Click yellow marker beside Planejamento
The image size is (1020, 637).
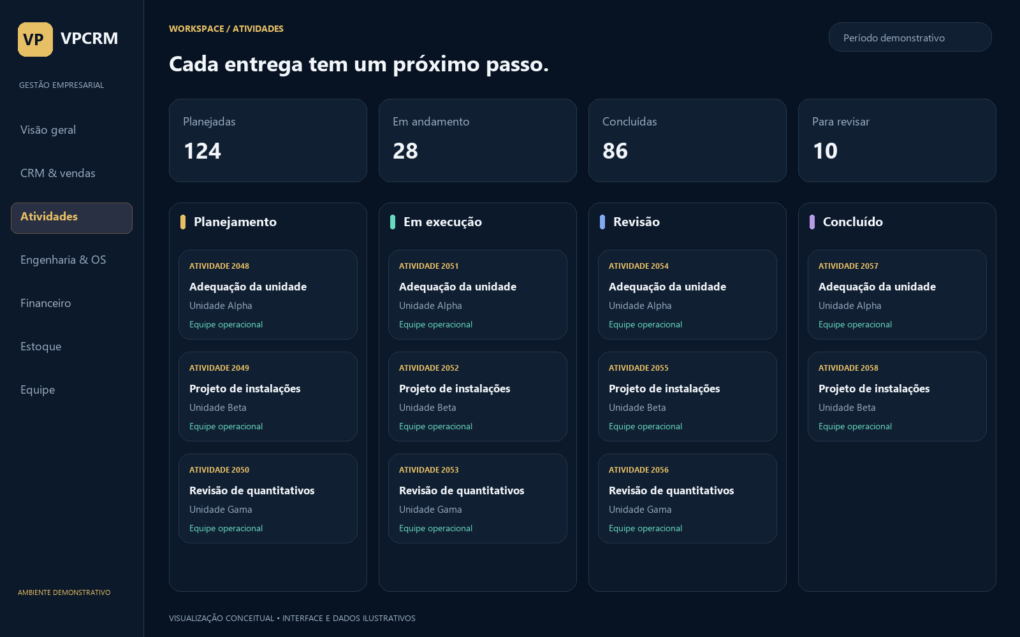[x=182, y=222]
